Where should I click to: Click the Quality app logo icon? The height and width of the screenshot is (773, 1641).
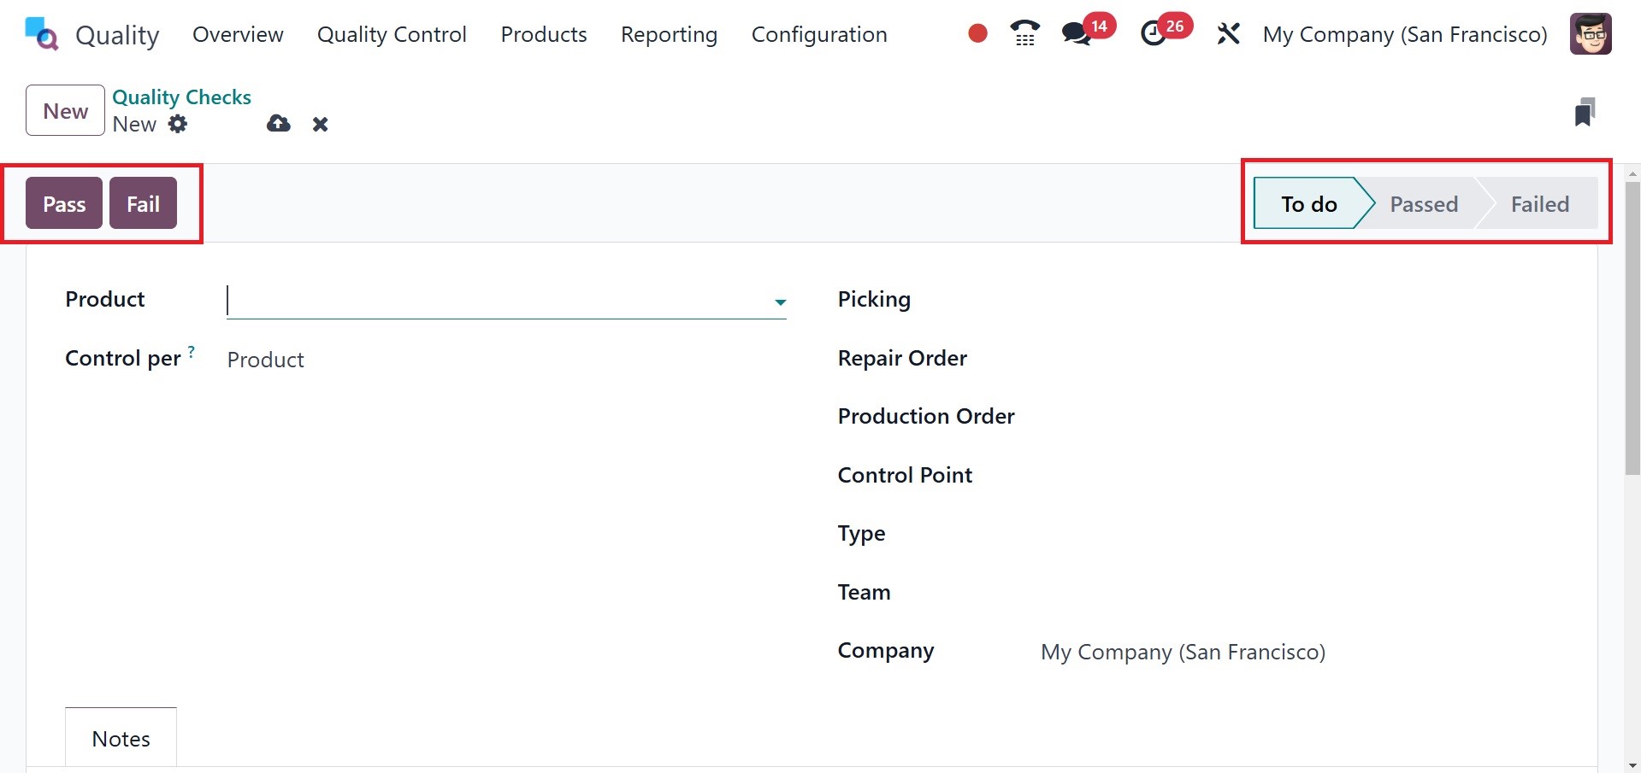pos(41,34)
